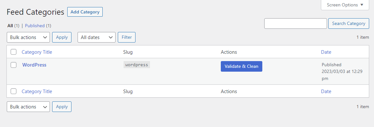The width and height of the screenshot is (374, 127).
Task: Sort by Date in table header
Action: pos(326,52)
